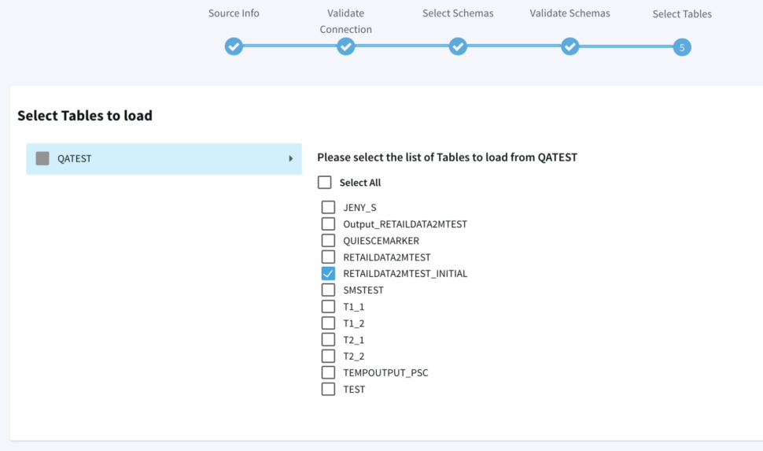Expand the QATEST schema arrow
This screenshot has width=763, height=451.
[x=291, y=159]
